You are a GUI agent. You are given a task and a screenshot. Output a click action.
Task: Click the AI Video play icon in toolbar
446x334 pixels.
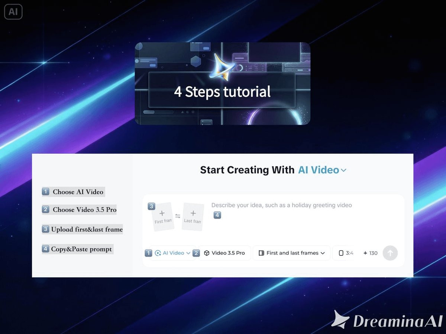[158, 253]
